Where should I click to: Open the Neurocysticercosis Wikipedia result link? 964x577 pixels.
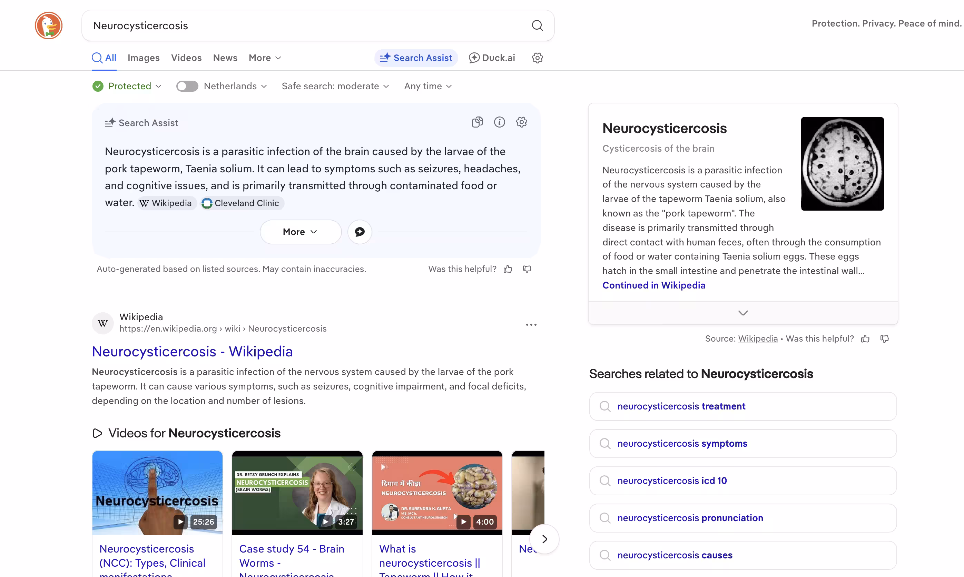point(192,351)
